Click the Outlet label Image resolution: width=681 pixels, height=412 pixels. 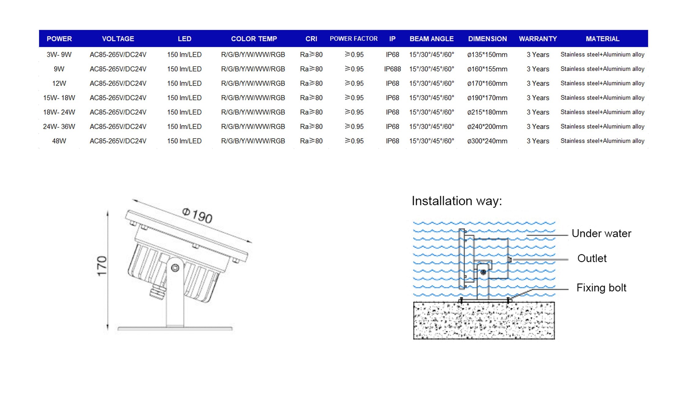pos(592,259)
